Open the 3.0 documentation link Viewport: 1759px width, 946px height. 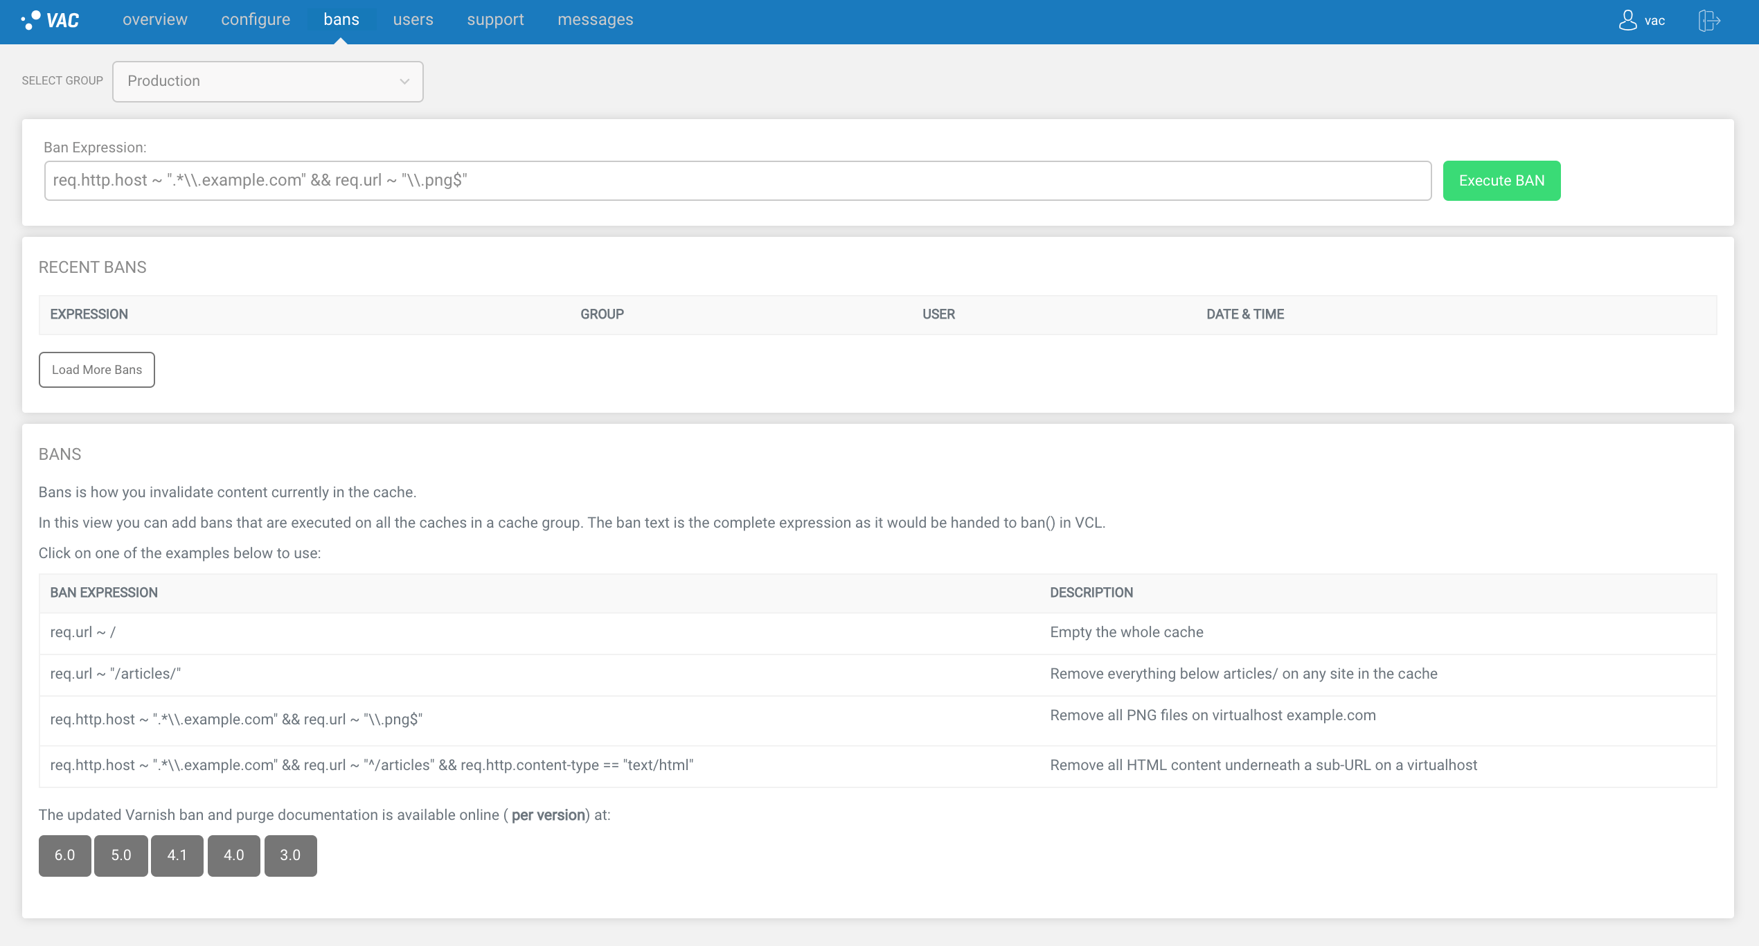coord(290,855)
